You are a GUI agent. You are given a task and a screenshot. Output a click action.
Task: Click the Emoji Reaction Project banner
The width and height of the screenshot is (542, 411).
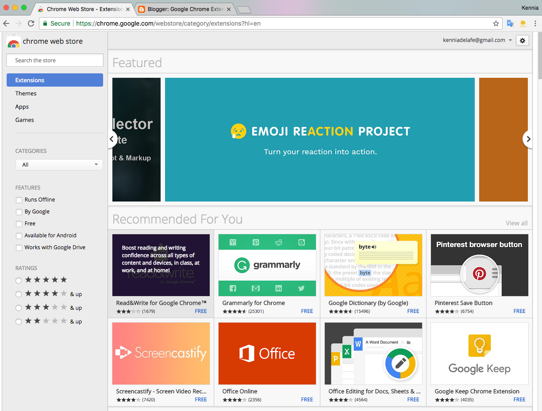(320, 140)
